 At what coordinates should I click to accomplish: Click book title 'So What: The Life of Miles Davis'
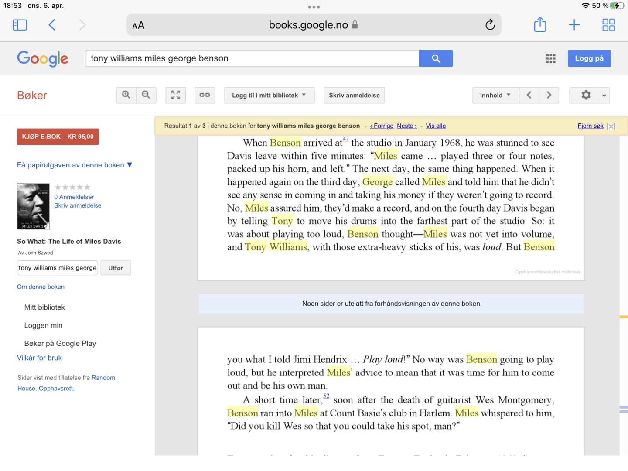69,242
